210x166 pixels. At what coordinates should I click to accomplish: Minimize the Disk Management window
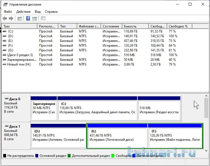tap(178, 4)
